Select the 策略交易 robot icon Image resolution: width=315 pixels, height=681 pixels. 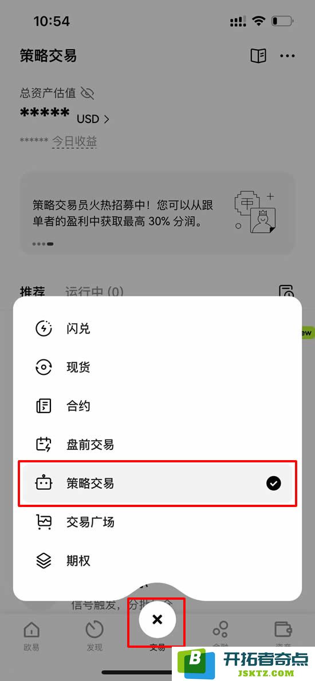44,483
